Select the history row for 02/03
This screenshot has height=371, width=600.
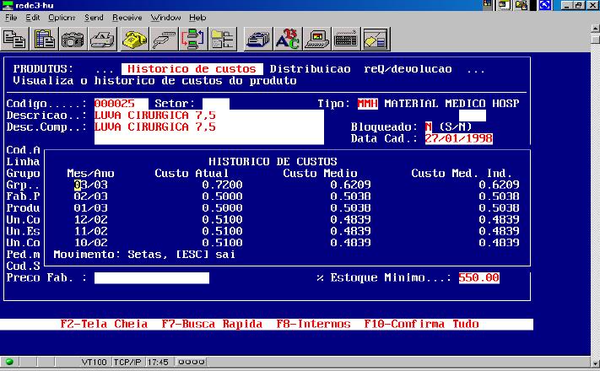coord(296,196)
